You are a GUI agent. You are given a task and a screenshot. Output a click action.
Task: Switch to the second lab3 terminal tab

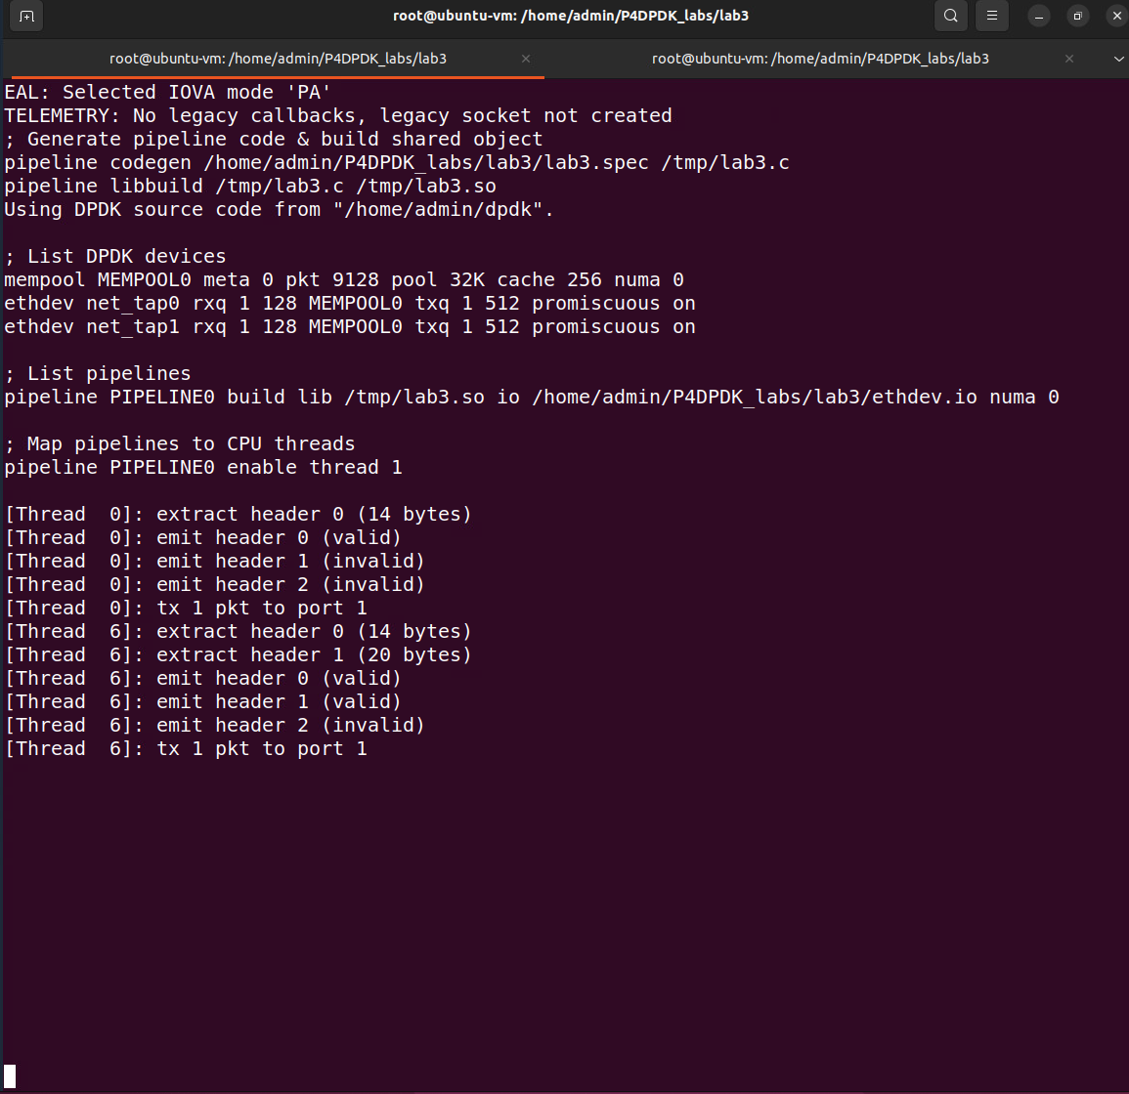821,59
